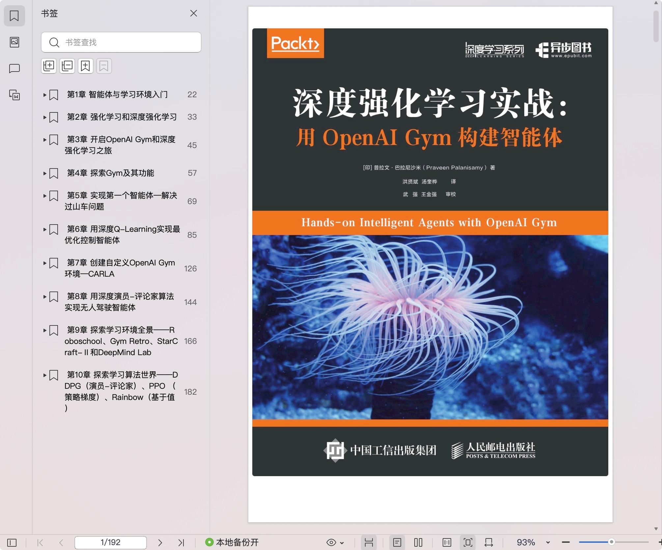
Task: Select two-page view
Action: [418, 542]
